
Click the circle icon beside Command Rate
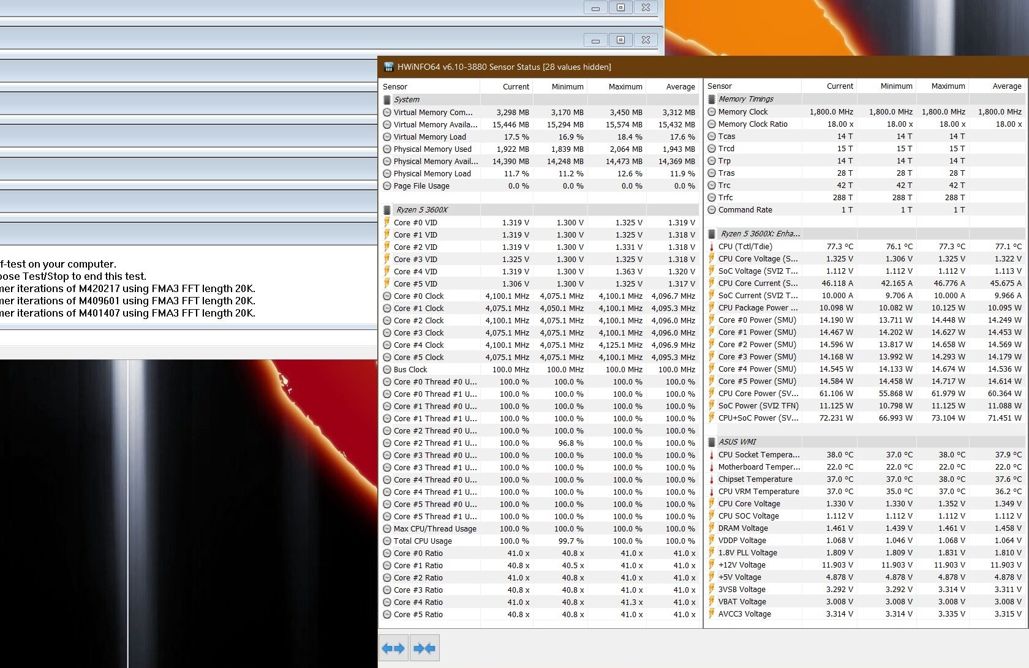pos(711,209)
